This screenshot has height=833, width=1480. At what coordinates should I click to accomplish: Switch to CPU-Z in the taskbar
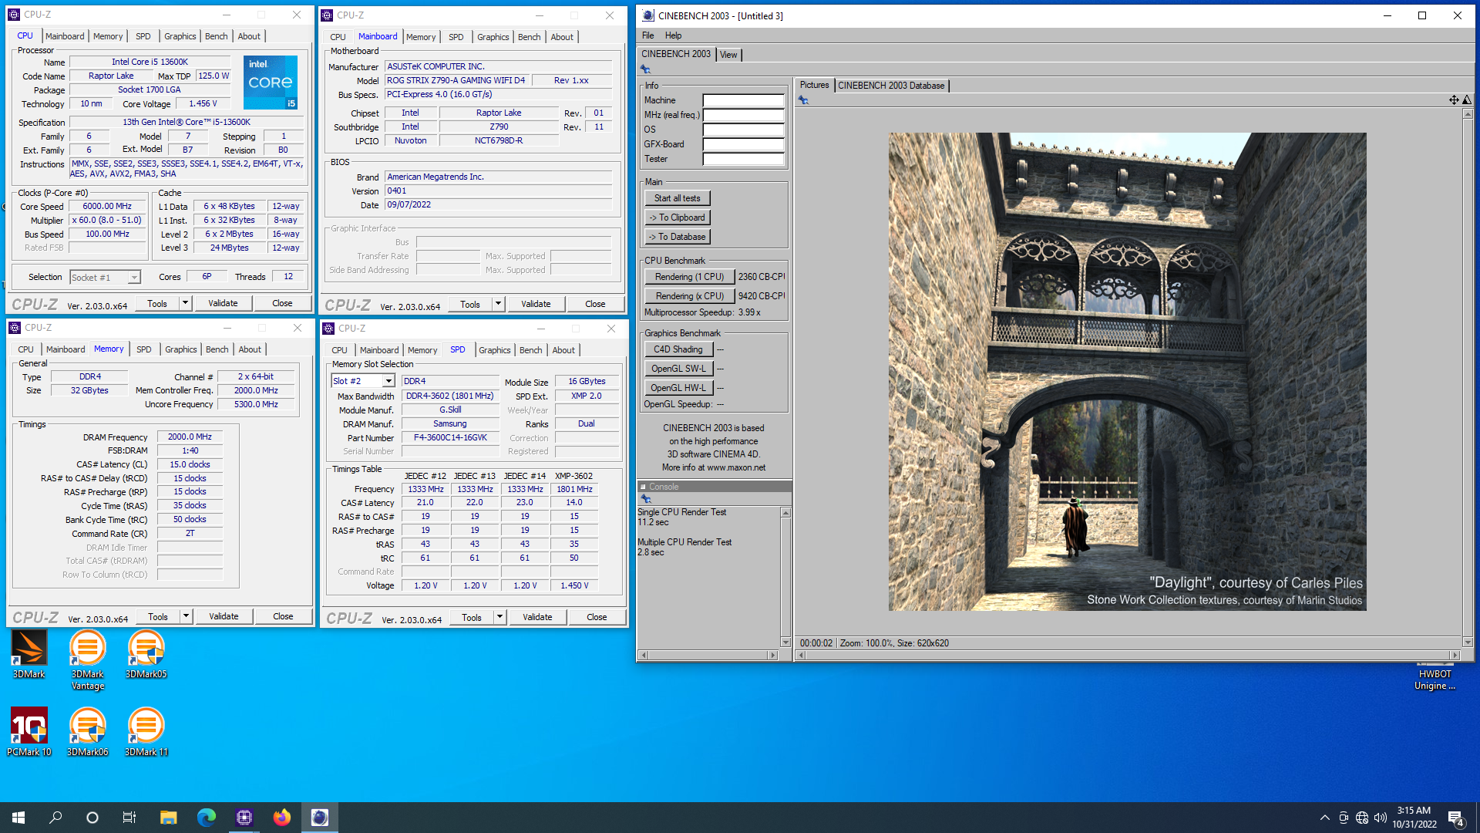coord(244,818)
